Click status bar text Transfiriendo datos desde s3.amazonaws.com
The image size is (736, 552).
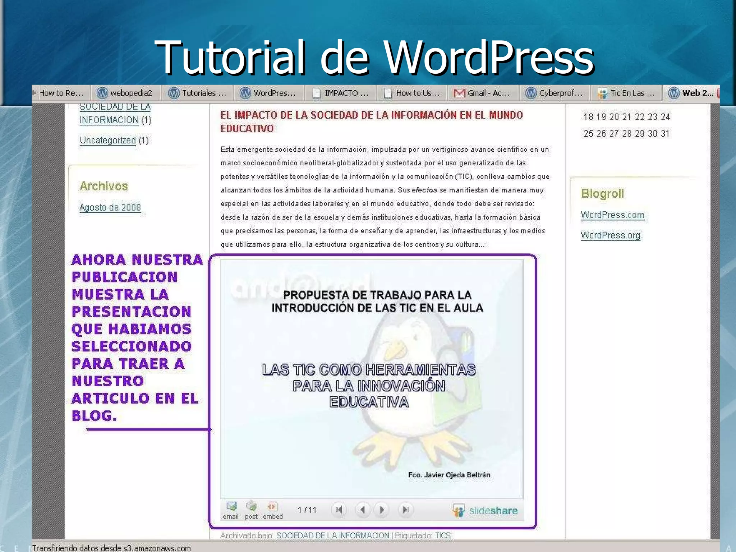(x=111, y=548)
